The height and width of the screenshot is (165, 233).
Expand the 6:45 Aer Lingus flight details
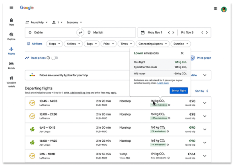205,129
